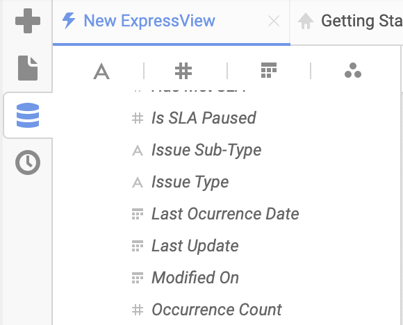Click the plus icon to create new report

click(x=28, y=21)
